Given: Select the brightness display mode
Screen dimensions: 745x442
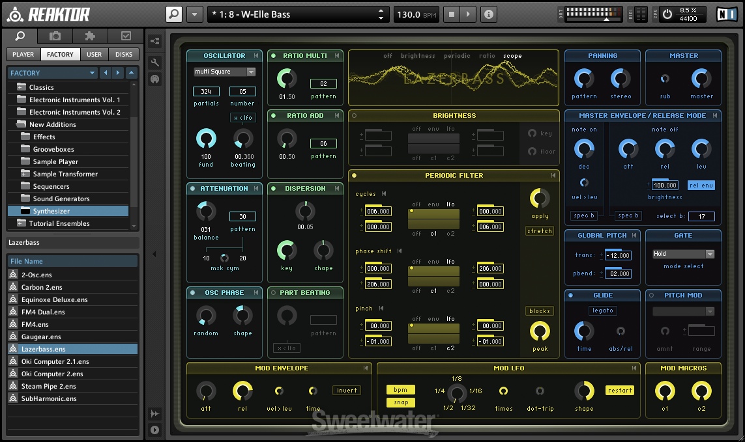Looking at the screenshot, I should coord(418,55).
